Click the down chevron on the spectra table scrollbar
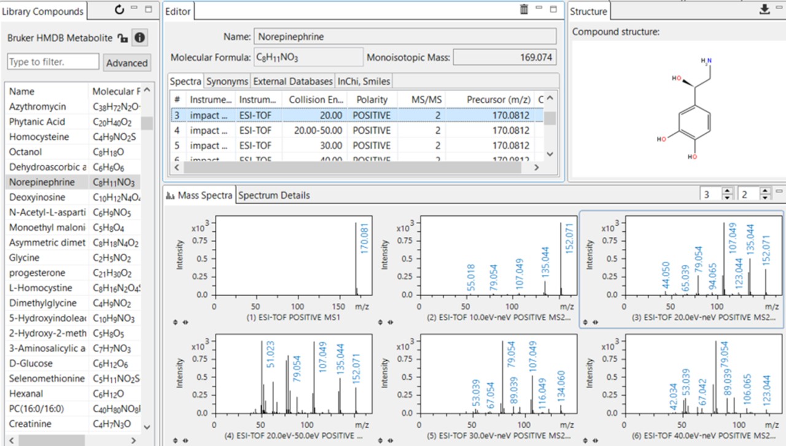786x446 pixels. [550, 154]
